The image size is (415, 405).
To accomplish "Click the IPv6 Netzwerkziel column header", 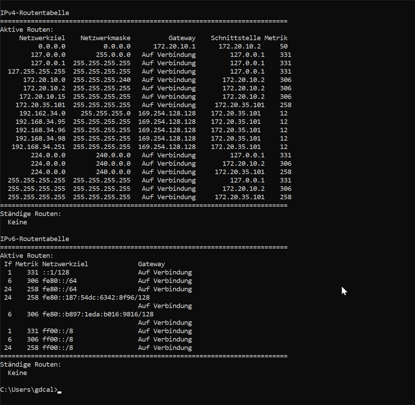I will (65, 264).
